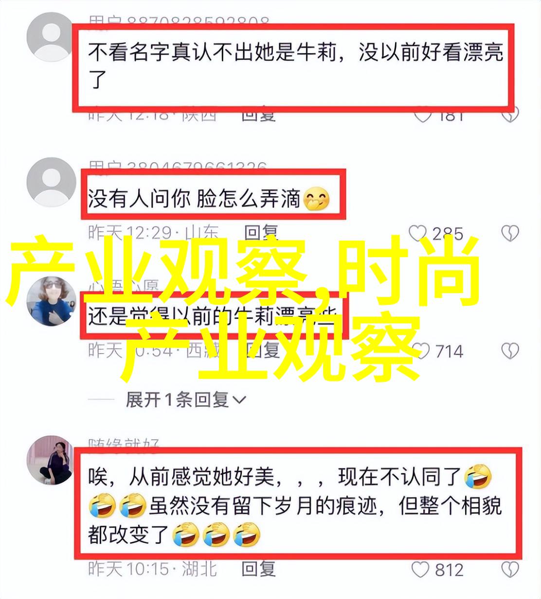Image resolution: width=541 pixels, height=599 pixels.
Task: Reply to the Shandong comment at 12:29
Action: [x=260, y=233]
